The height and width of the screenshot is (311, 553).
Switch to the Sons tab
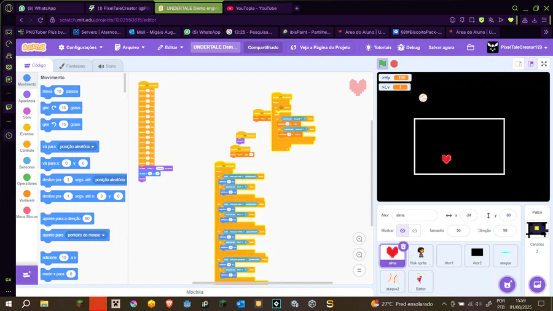tap(107, 66)
